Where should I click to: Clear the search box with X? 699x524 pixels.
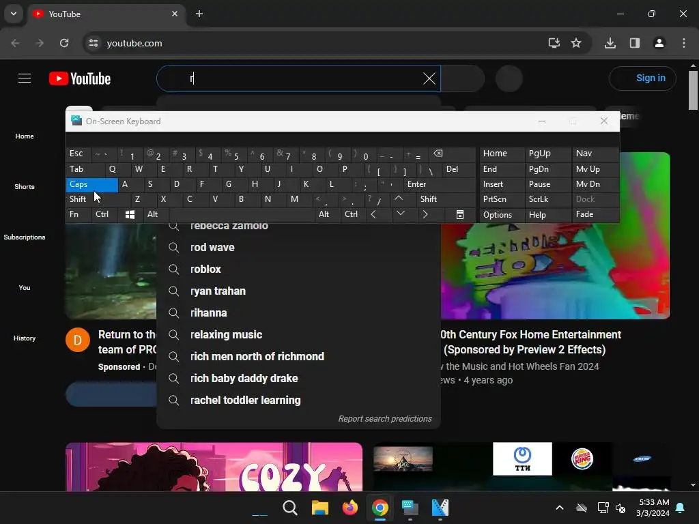click(429, 79)
